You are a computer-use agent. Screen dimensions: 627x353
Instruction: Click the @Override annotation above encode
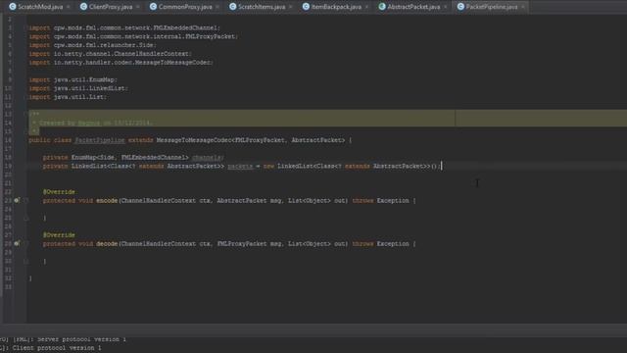pos(59,192)
